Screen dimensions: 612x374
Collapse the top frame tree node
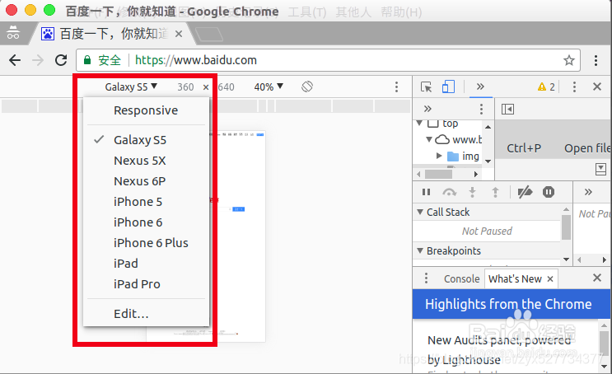coord(419,124)
